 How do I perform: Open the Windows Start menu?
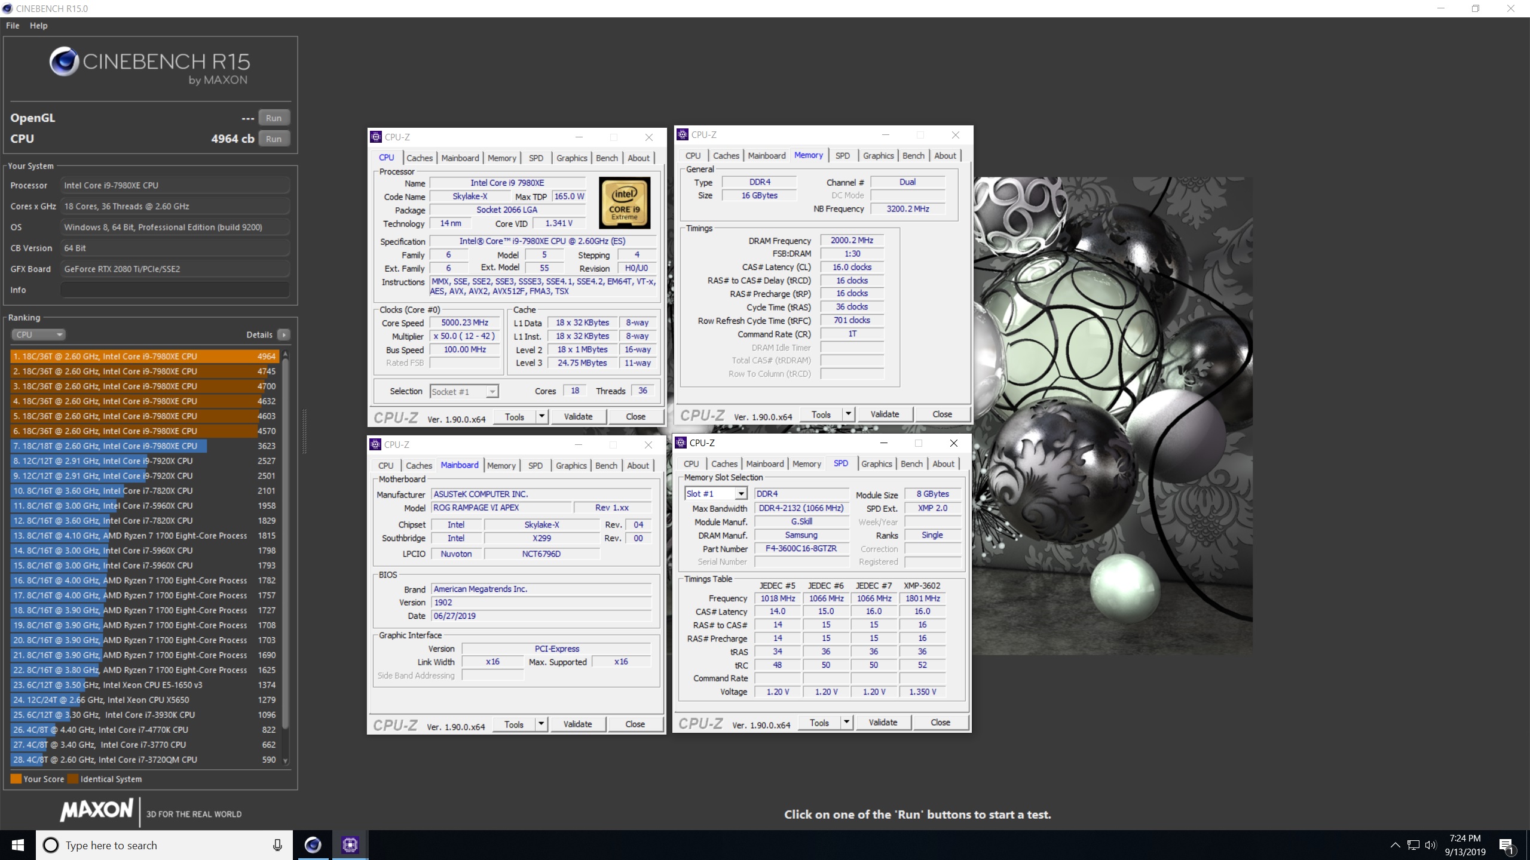click(x=18, y=845)
